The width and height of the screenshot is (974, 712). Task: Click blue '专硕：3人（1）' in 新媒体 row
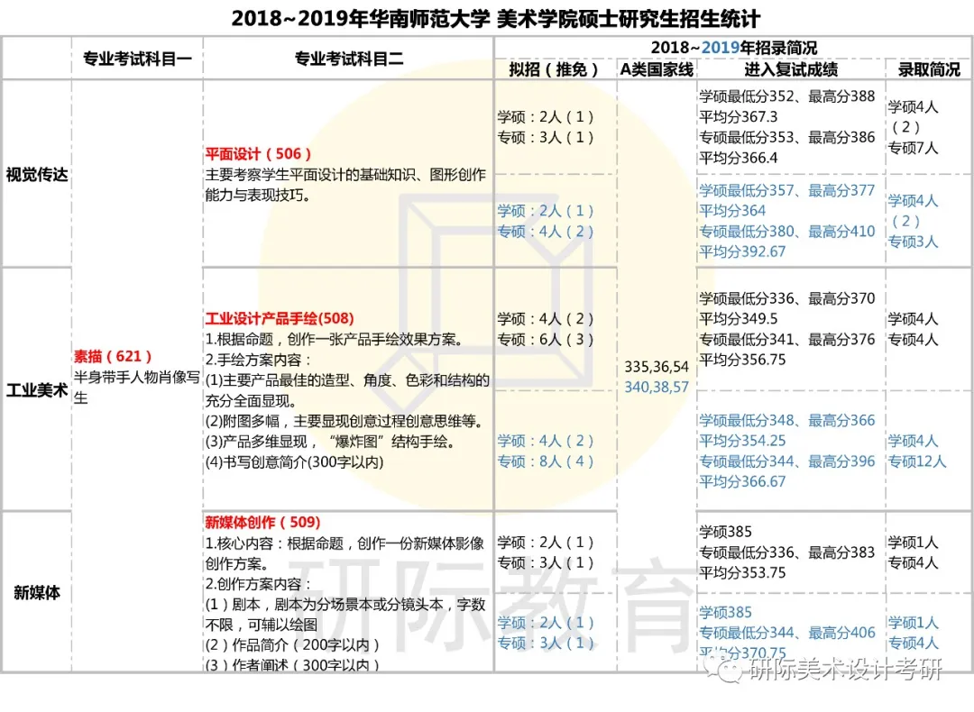click(546, 644)
